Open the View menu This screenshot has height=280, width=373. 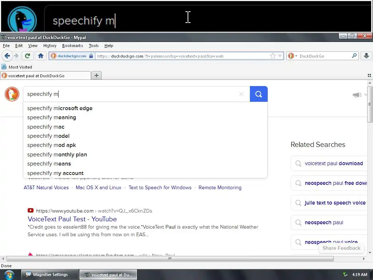(33, 46)
